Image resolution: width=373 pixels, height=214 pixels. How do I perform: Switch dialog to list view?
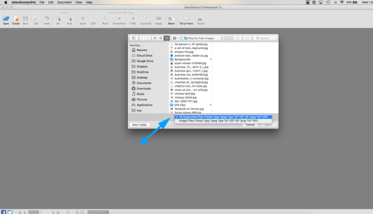coord(161,38)
